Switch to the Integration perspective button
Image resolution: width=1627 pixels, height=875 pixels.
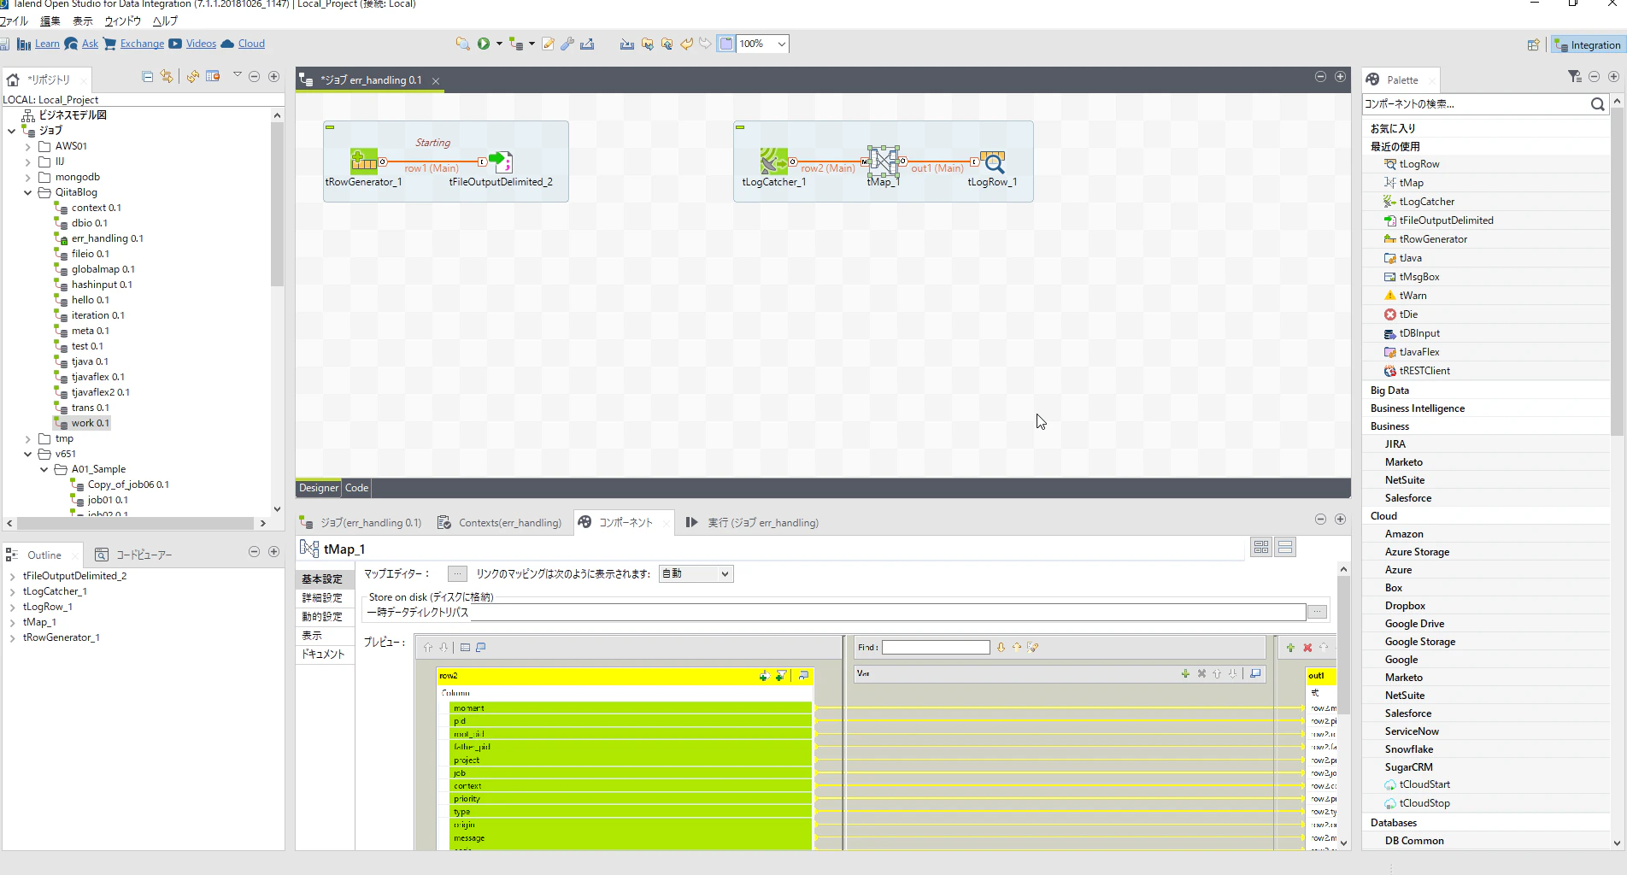tap(1587, 45)
